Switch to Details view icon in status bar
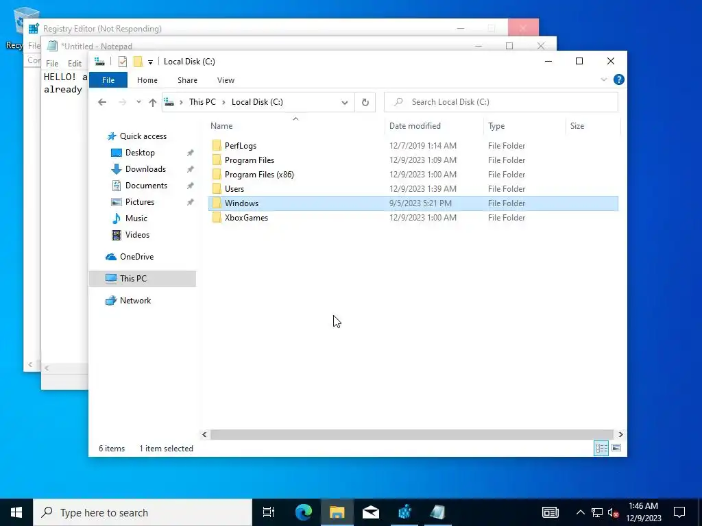 [x=601, y=448]
